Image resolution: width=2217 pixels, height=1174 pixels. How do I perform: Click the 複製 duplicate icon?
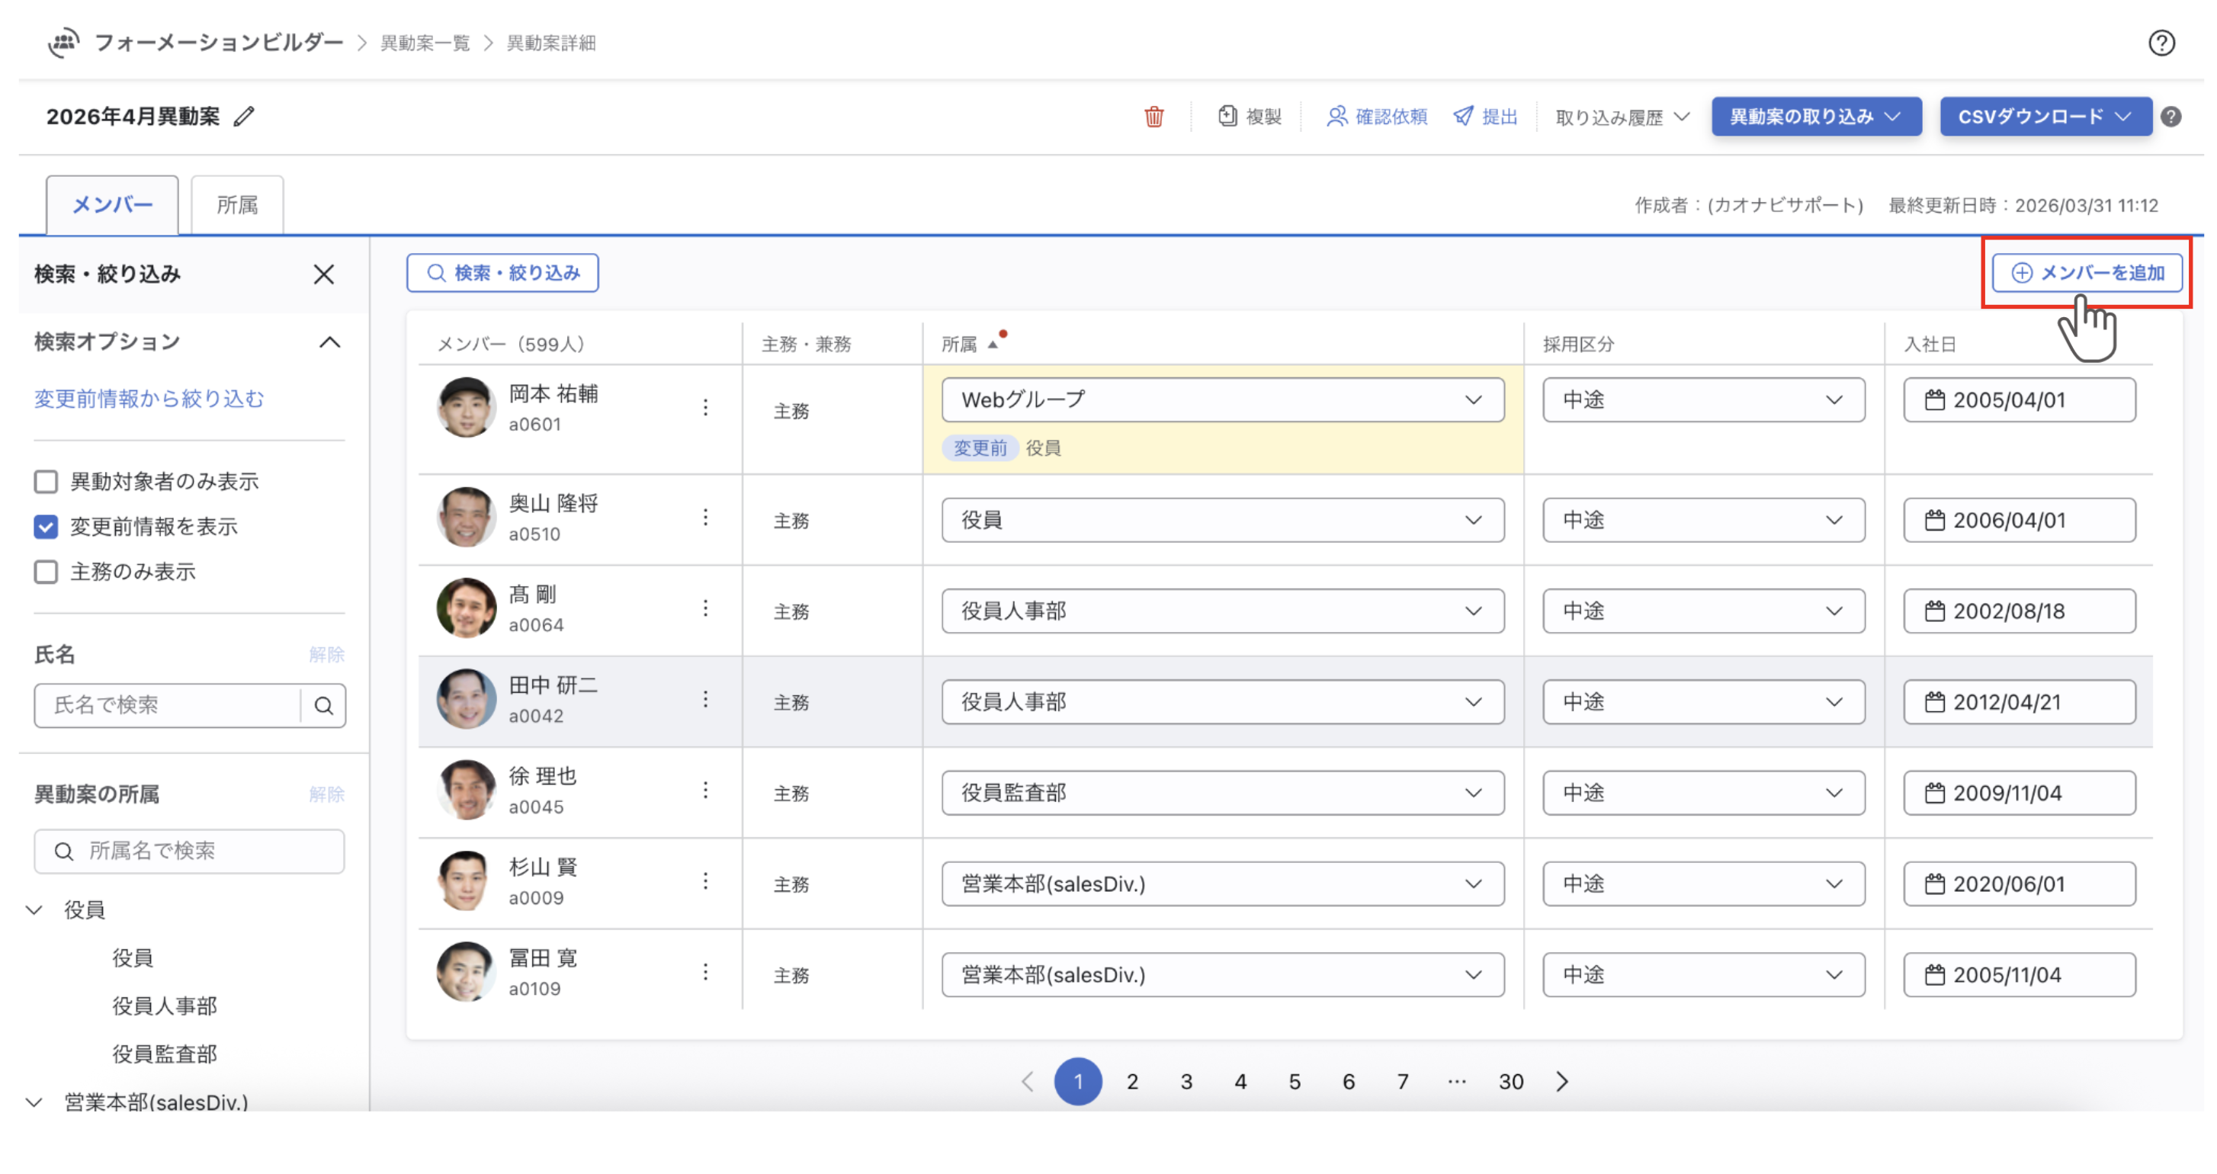(x=1227, y=116)
